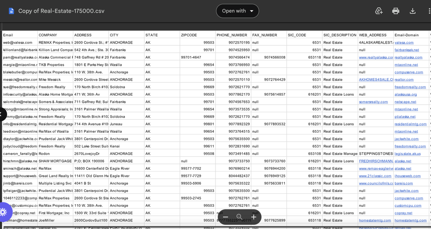Click the file title 'Copy of Real-Estate-175000.csv'

pos(61,11)
